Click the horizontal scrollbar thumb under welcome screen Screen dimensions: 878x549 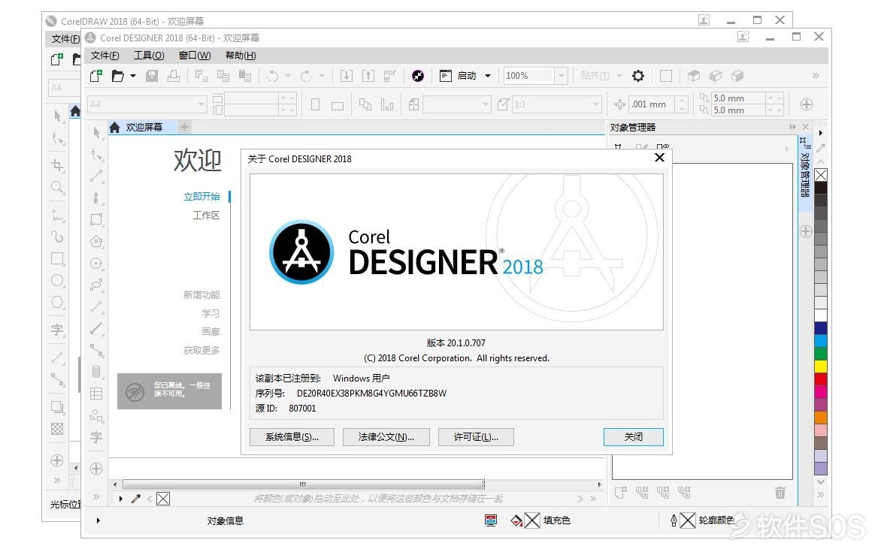coord(303,484)
